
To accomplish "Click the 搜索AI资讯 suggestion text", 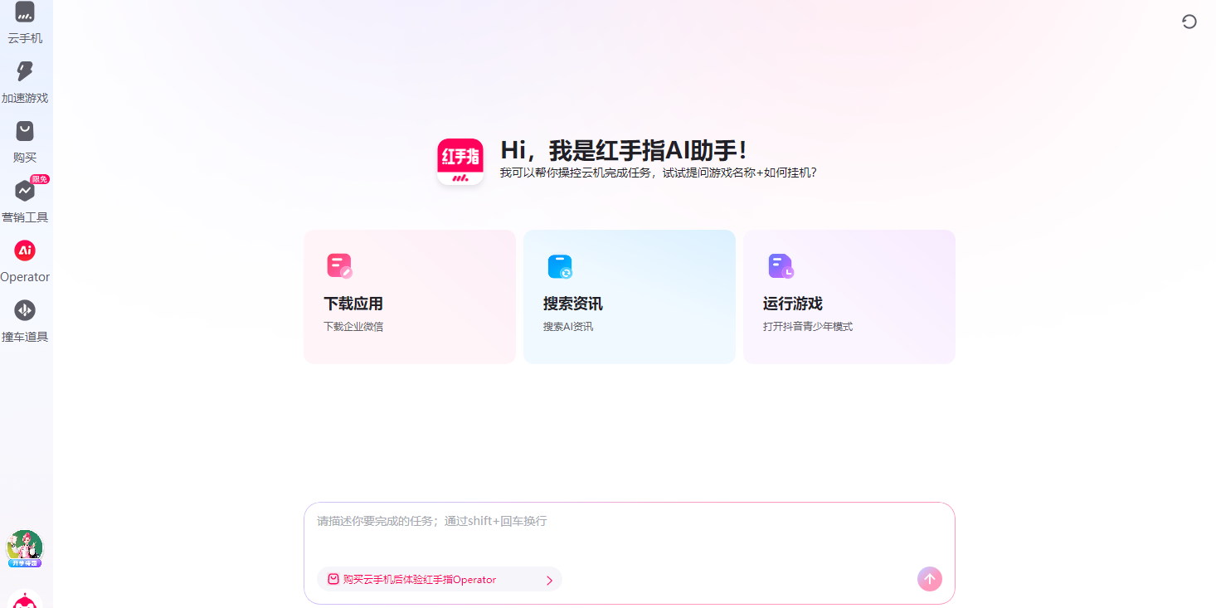I will pyautogui.click(x=568, y=327).
